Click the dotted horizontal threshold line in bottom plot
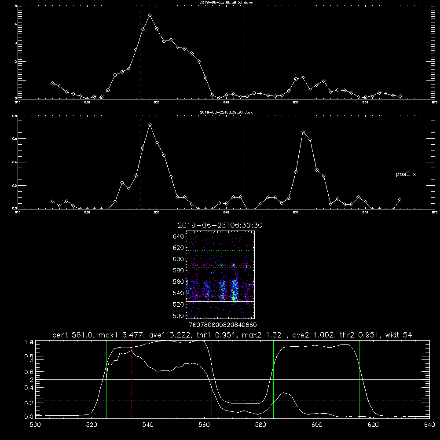This screenshot has width=440, height=440. (x=232, y=400)
